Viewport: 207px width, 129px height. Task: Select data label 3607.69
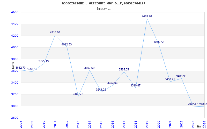tap(89, 68)
